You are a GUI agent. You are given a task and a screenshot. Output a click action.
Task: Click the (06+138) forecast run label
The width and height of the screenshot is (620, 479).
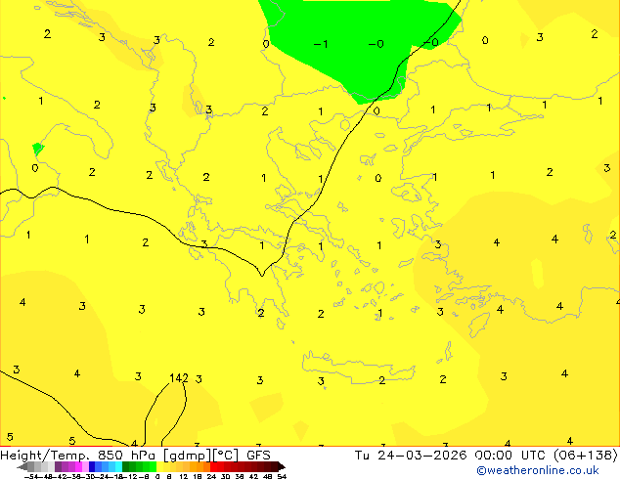point(585,456)
